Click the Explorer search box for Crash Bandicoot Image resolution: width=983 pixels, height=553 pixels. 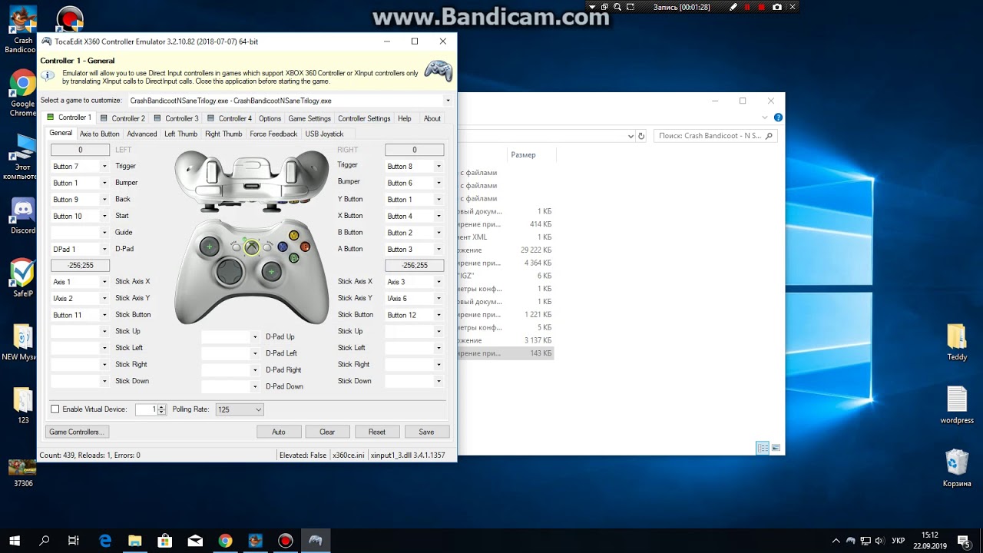pyautogui.click(x=715, y=136)
